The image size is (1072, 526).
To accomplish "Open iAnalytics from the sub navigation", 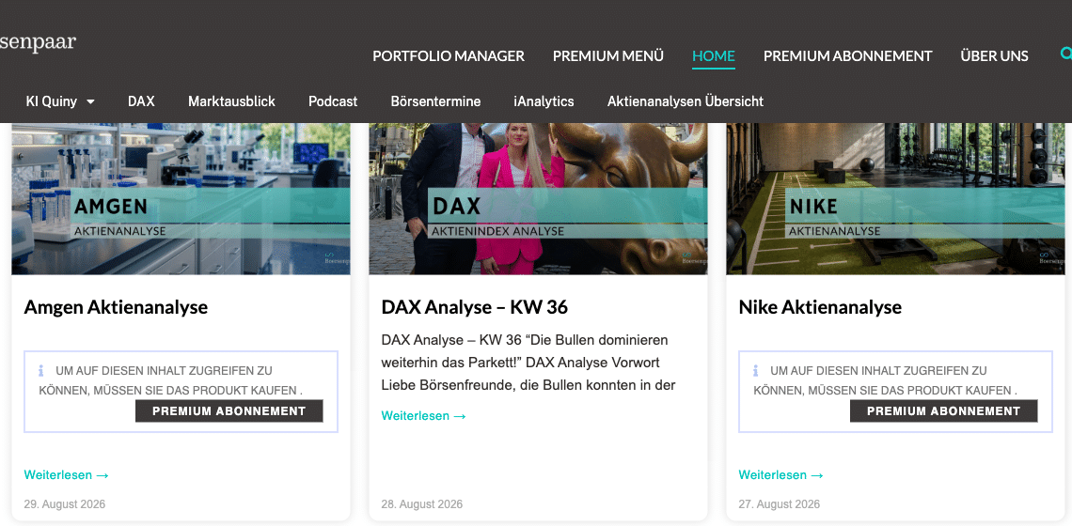I will click(544, 101).
